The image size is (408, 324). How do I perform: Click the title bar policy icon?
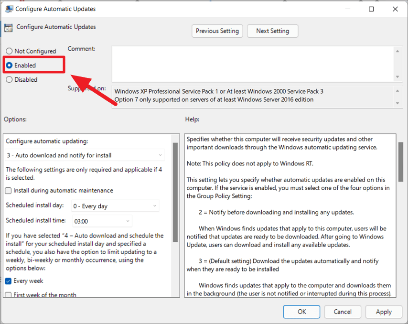pyautogui.click(x=10, y=9)
